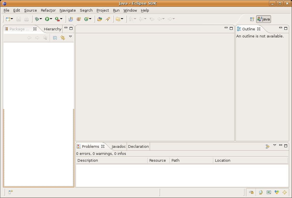The width and height of the screenshot is (292, 198).
Task: Expand the Run dropdown arrow
Action: (x=51, y=19)
